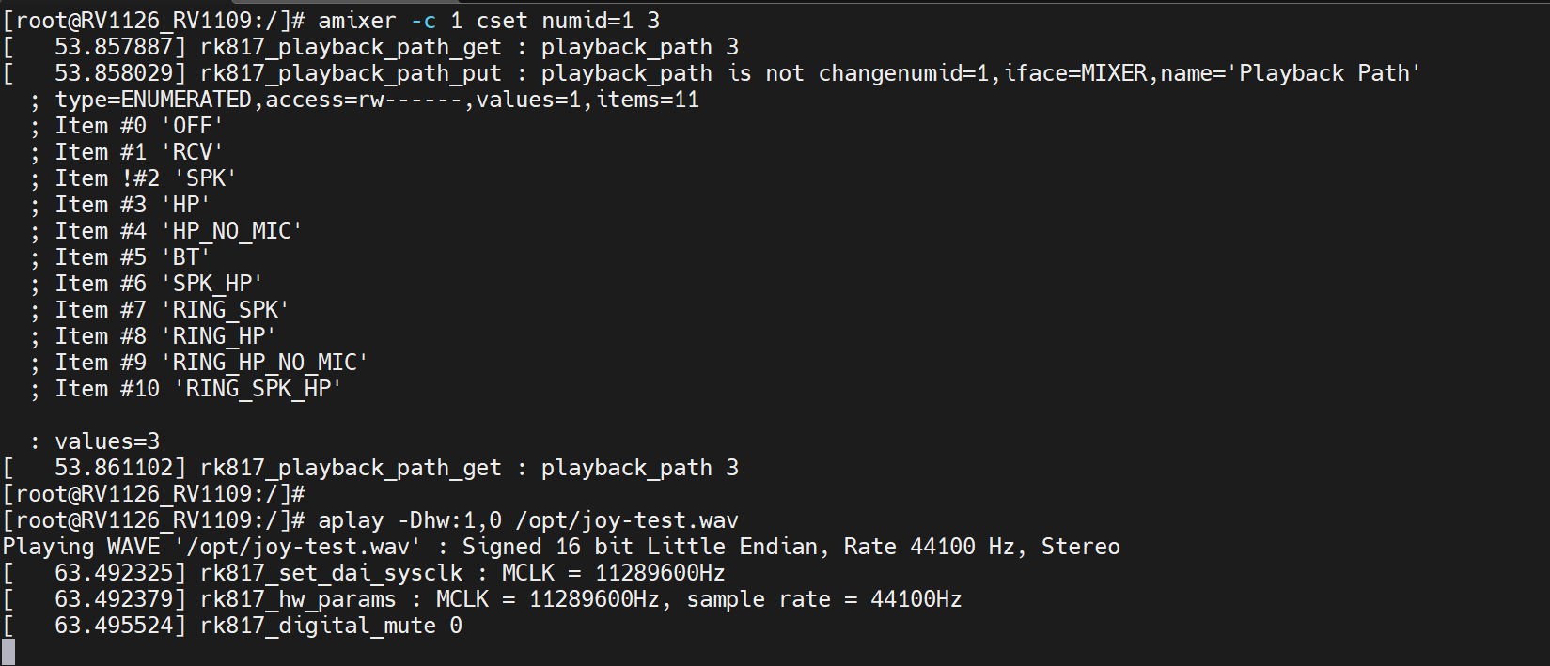Click the 'aplay' command text
This screenshot has height=666, width=1550.
click(x=351, y=520)
